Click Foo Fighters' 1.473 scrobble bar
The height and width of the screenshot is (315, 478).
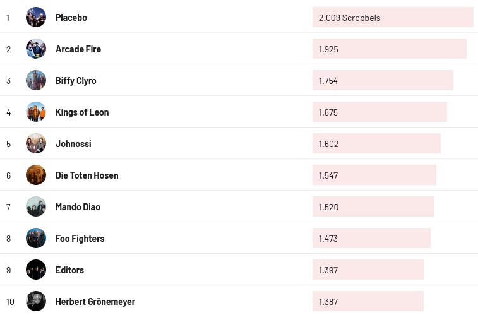[371, 239]
